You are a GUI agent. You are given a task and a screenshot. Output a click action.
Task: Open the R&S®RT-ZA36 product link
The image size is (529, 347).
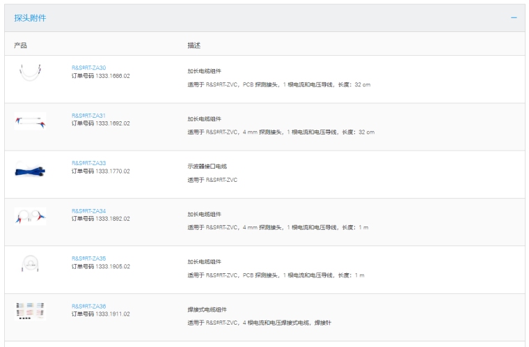88,306
